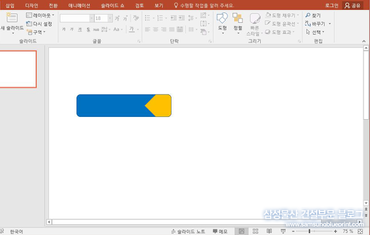Open the 새 슬라이드 dropdown arrow

(13, 33)
